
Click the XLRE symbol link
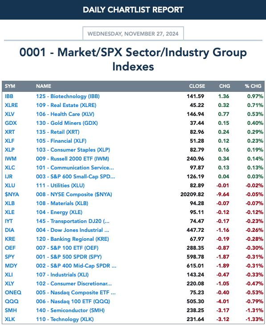12,105
